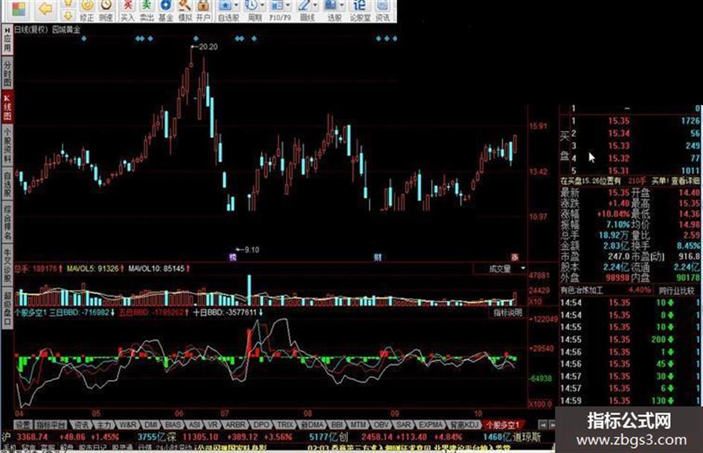This screenshot has height=453, width=703.
Task: Click the 日线(复权) chart period label
Action: tap(31, 30)
